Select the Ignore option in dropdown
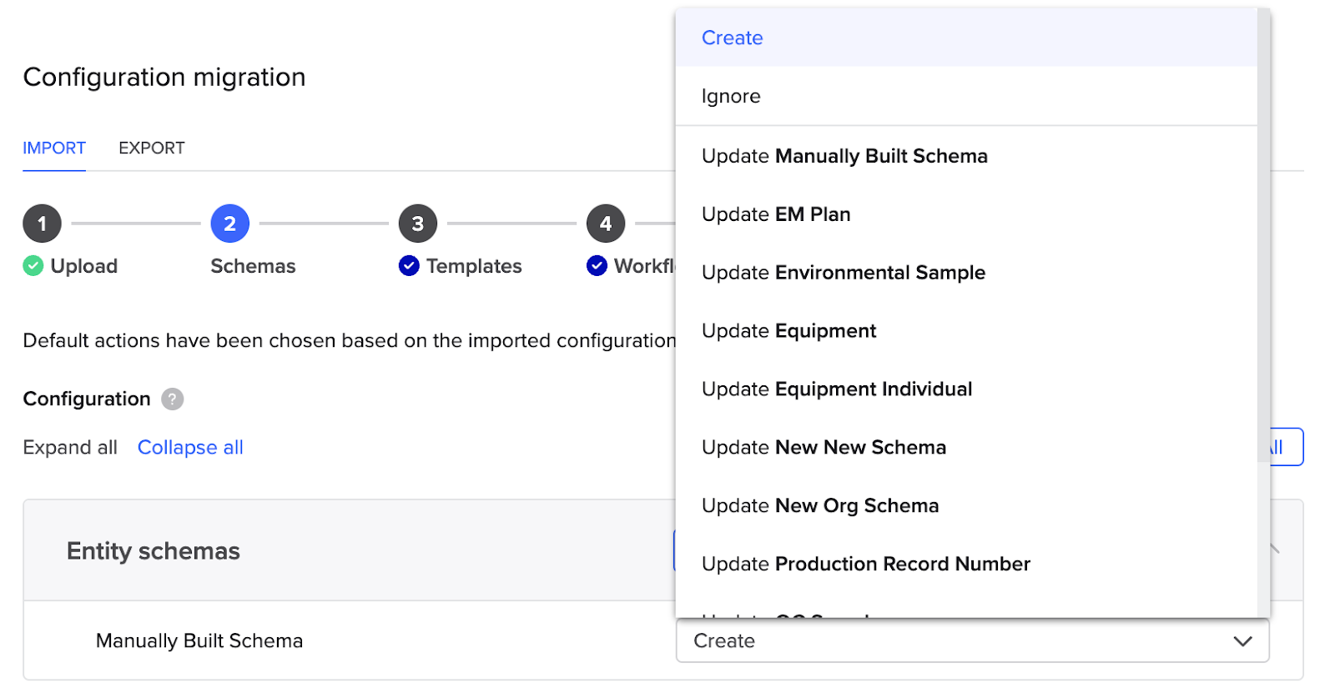The image size is (1335, 688). (731, 97)
